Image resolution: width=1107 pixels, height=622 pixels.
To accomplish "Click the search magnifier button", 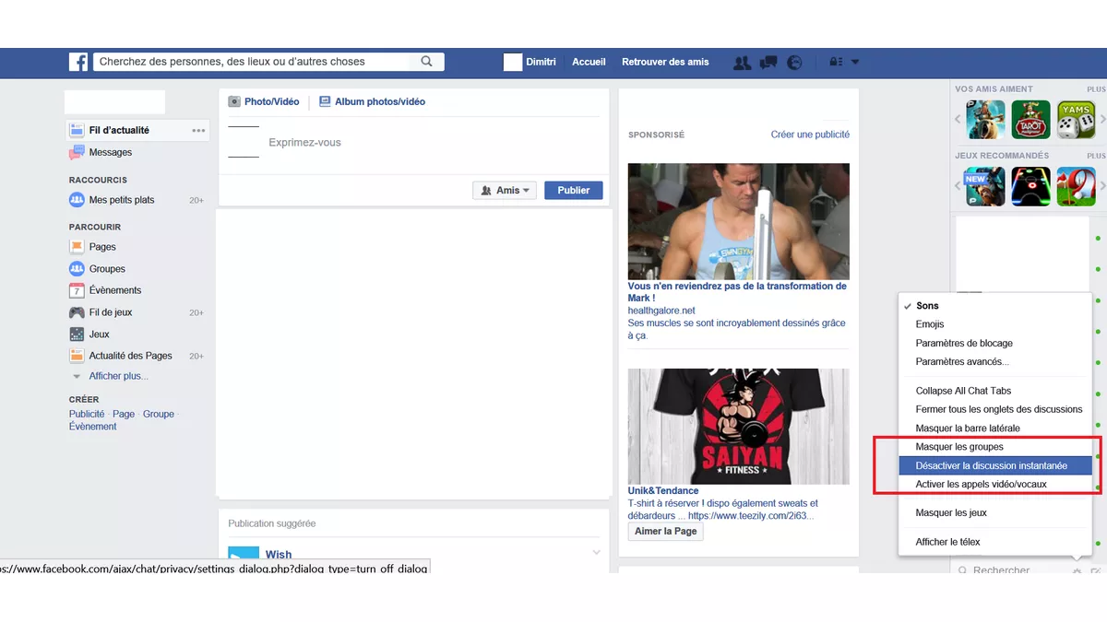I will [x=426, y=62].
